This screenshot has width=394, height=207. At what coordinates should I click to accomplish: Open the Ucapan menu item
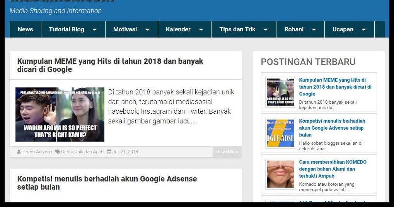click(x=343, y=29)
